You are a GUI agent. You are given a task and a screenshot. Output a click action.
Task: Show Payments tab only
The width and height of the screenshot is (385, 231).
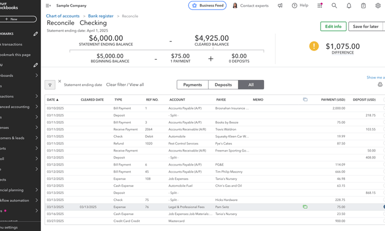[x=192, y=85]
